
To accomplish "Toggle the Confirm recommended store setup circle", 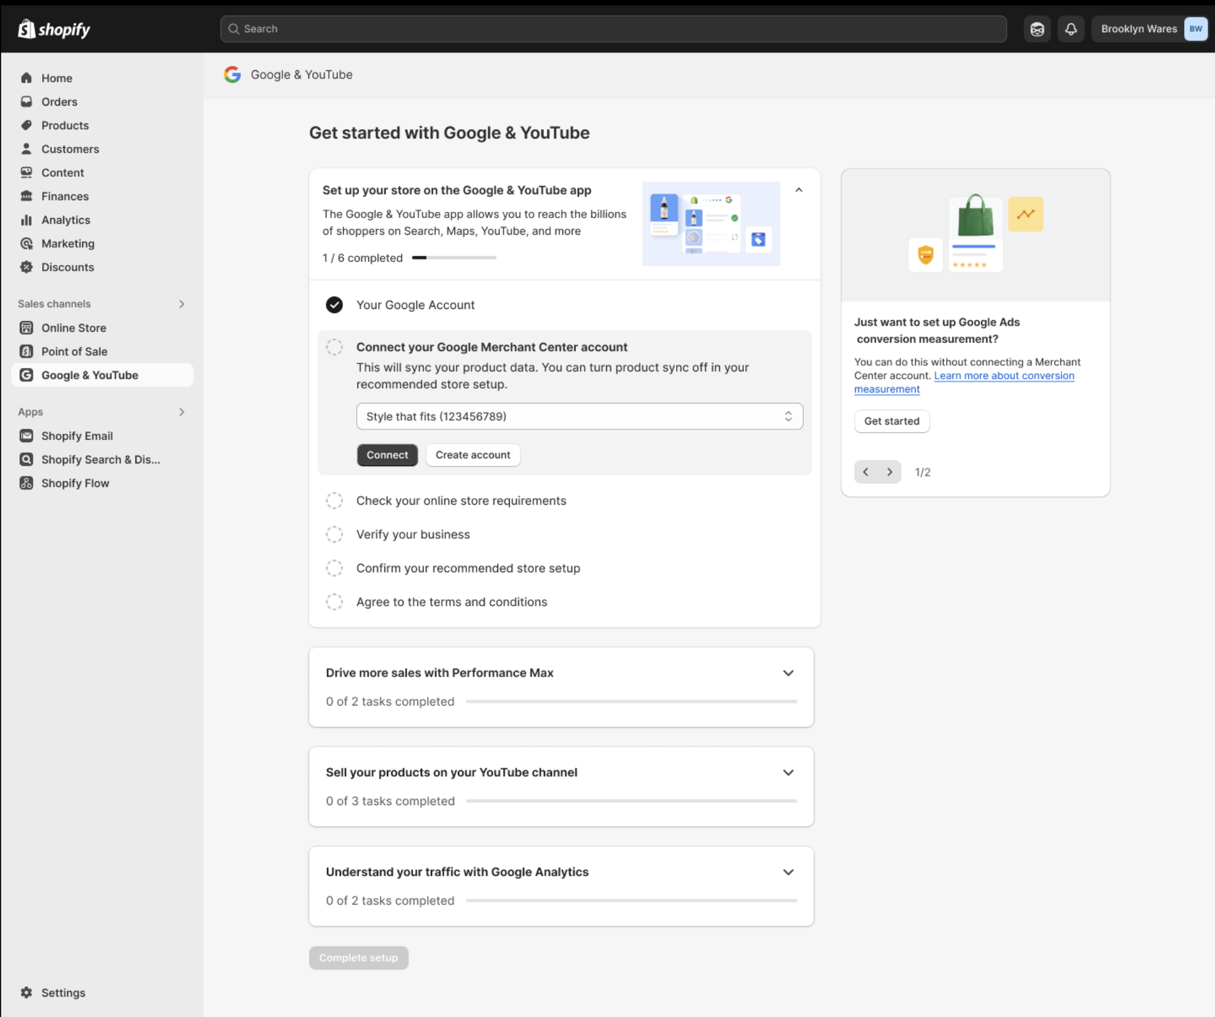I will click(334, 568).
